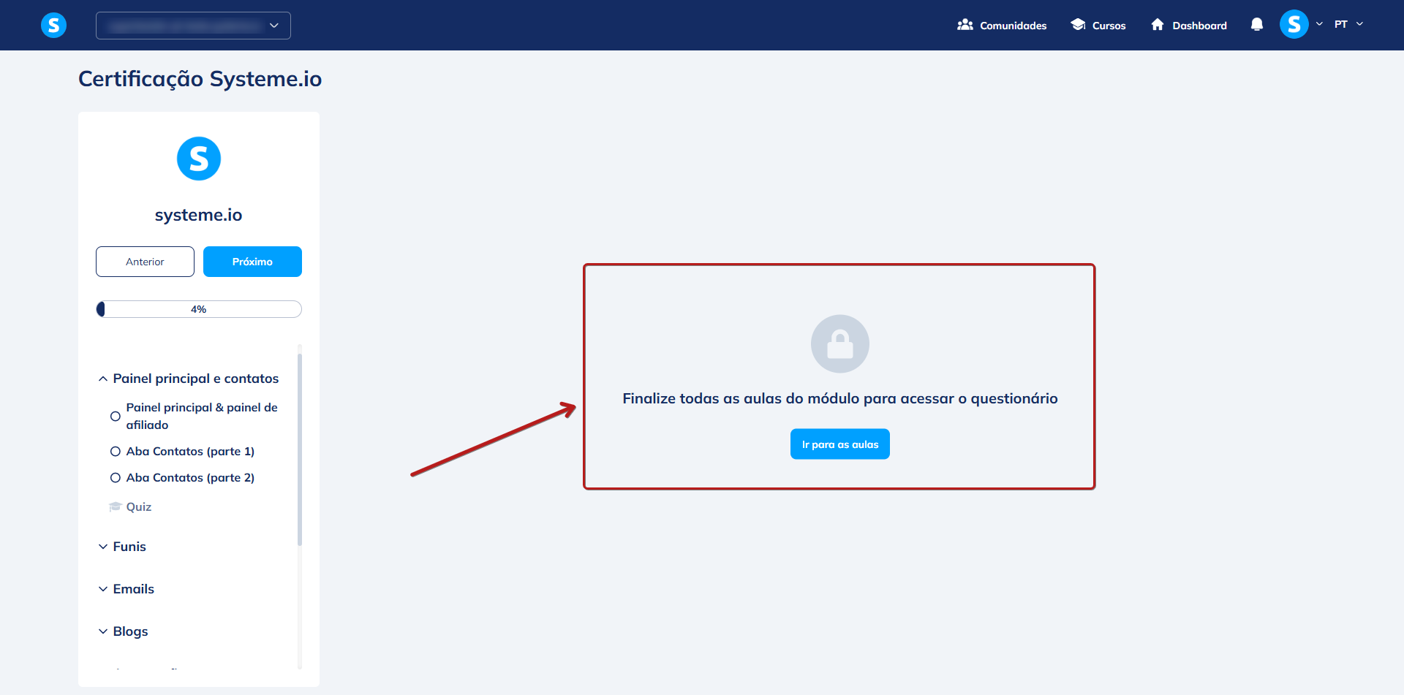The height and width of the screenshot is (695, 1404).
Task: Open lesson Painel principal & painel de afiliado
Action: 202,416
